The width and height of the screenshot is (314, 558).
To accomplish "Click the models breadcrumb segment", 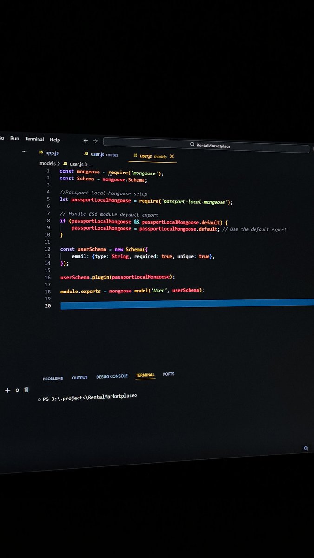I will (x=47, y=163).
